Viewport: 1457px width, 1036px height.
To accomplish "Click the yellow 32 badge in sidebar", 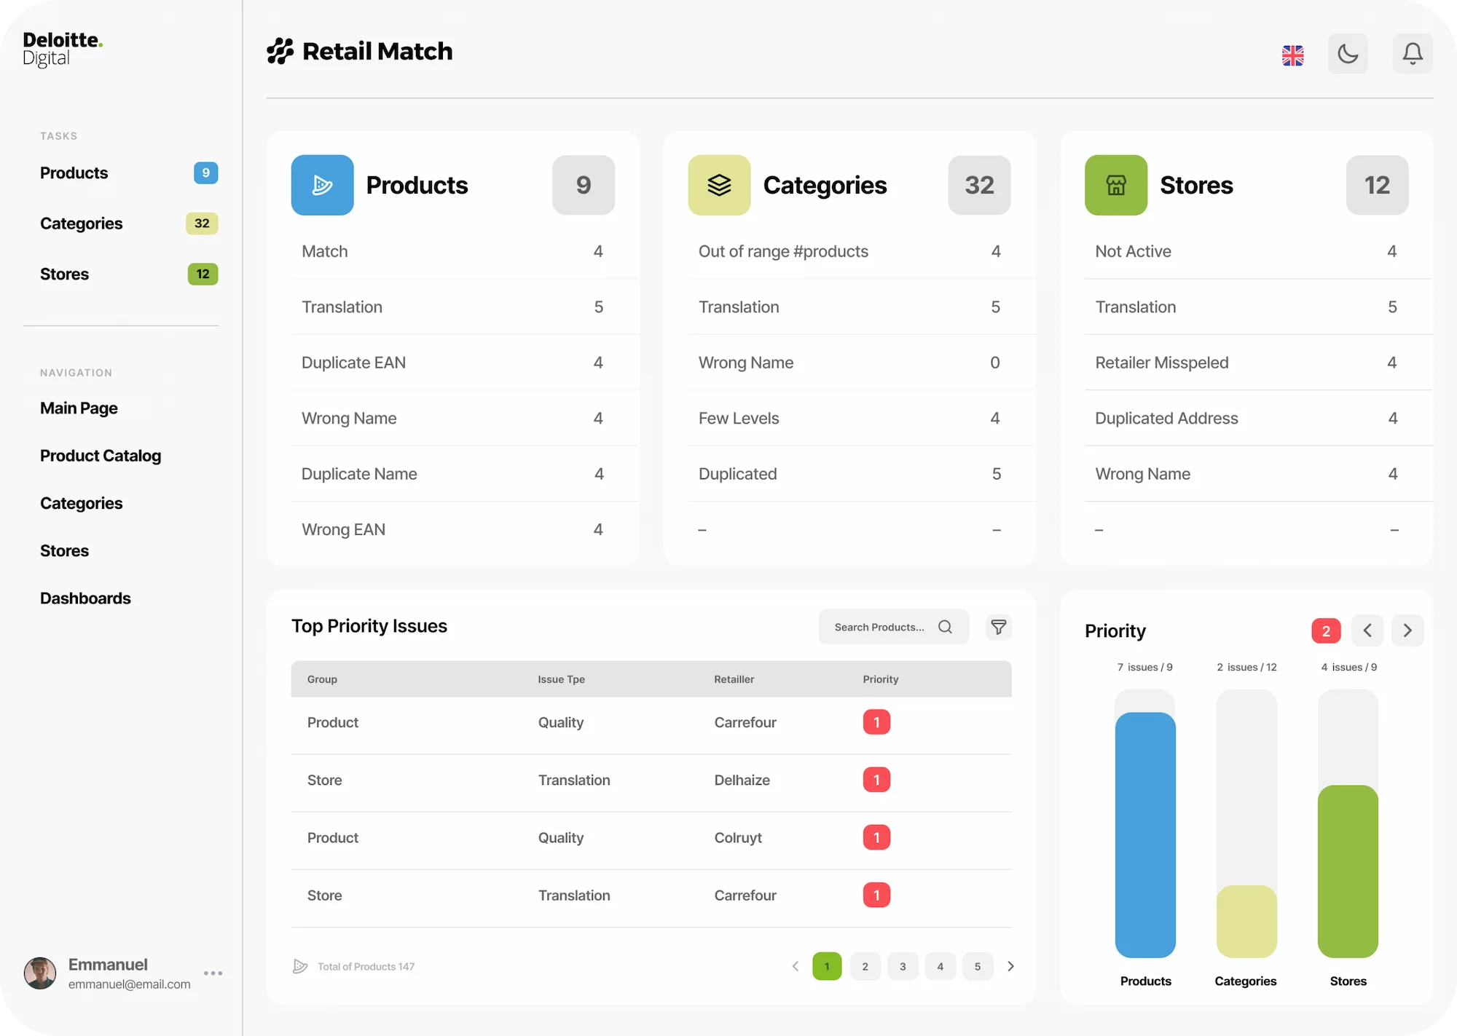I will (202, 224).
